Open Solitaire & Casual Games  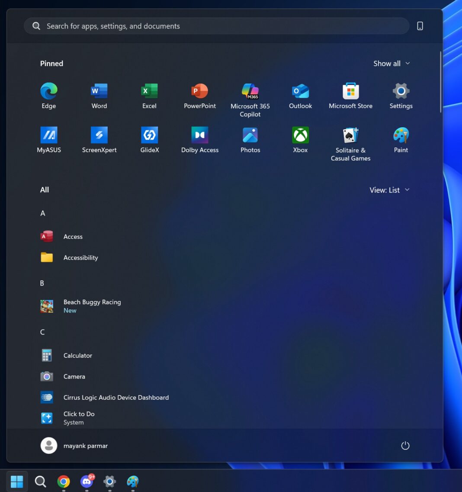350,138
